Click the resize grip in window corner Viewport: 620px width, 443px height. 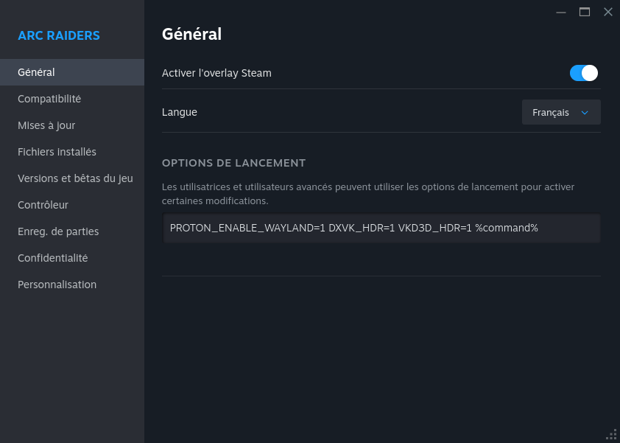point(612,435)
